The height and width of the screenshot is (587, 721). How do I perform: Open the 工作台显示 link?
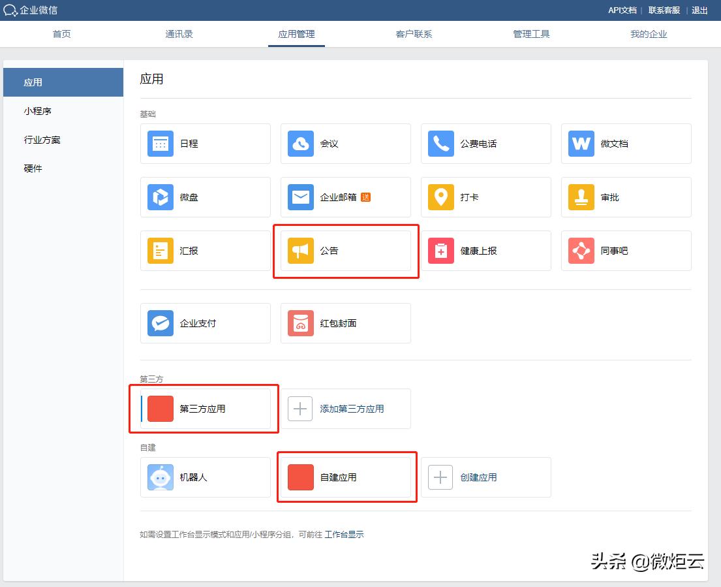345,534
